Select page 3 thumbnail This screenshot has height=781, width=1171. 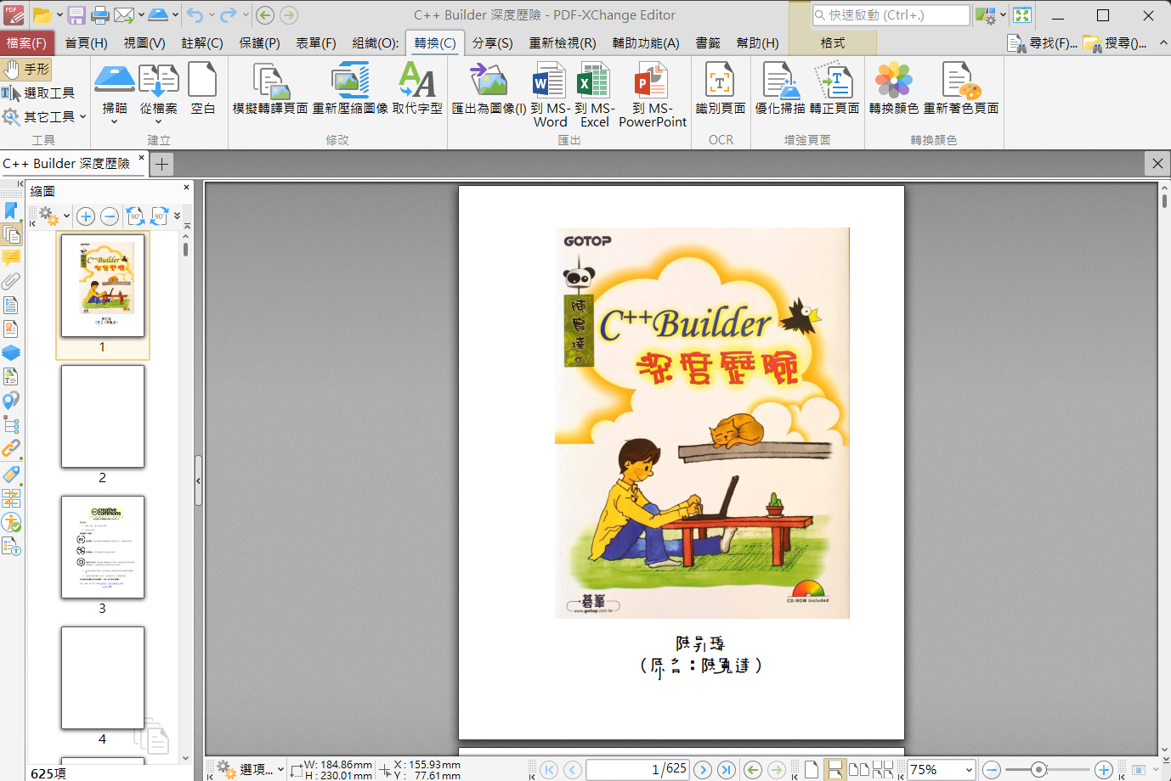click(x=103, y=548)
